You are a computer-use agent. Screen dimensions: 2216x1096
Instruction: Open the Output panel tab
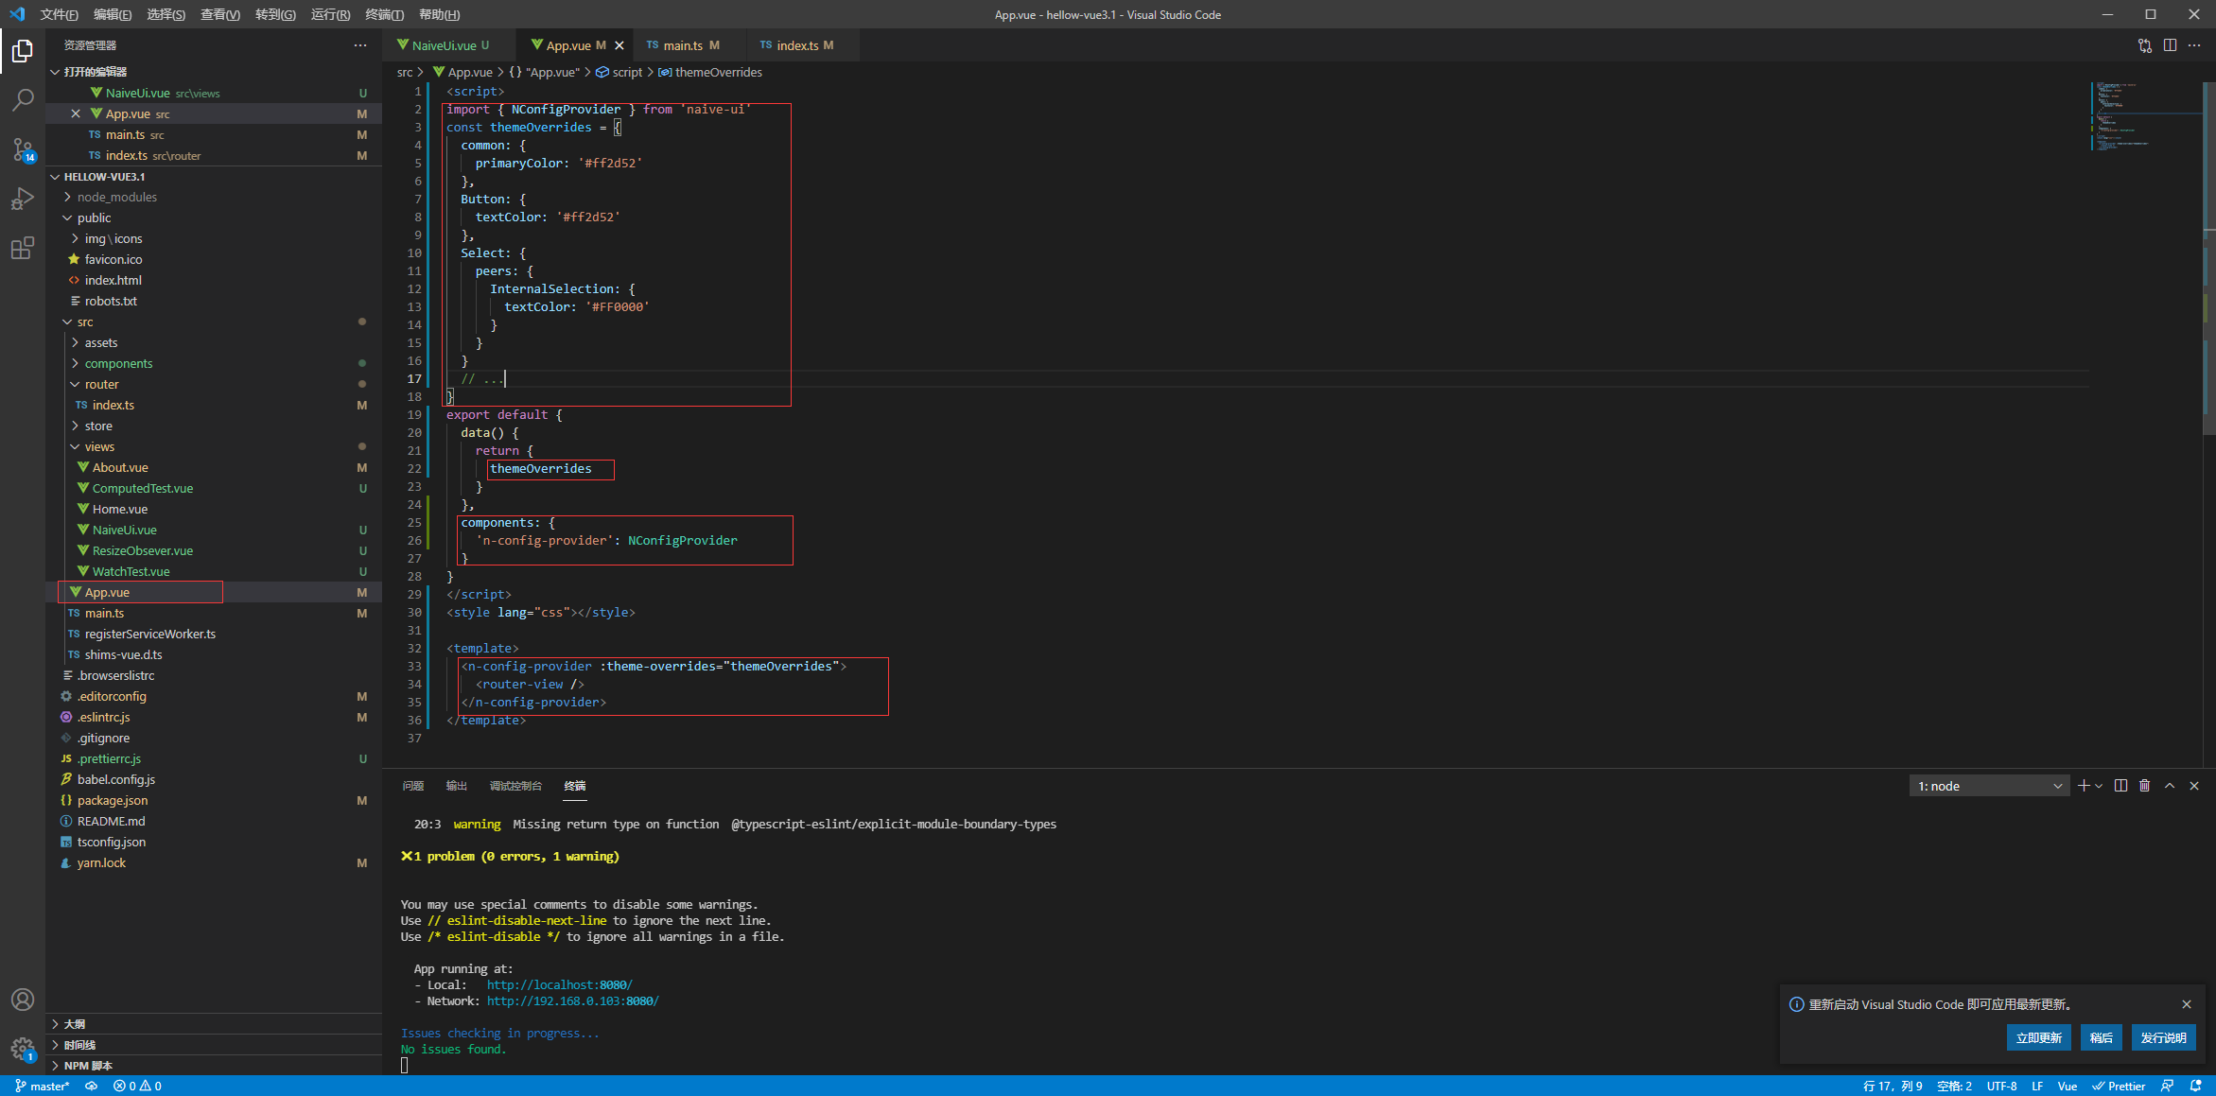click(457, 786)
